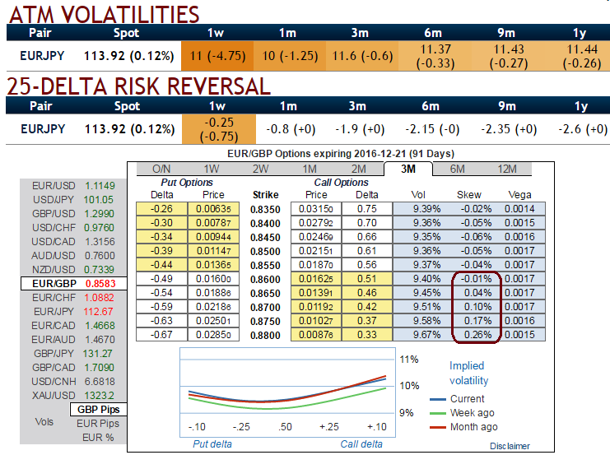This screenshot has width=610, height=455.
Task: Choose the EUR % pricing unit
Action: (98, 438)
